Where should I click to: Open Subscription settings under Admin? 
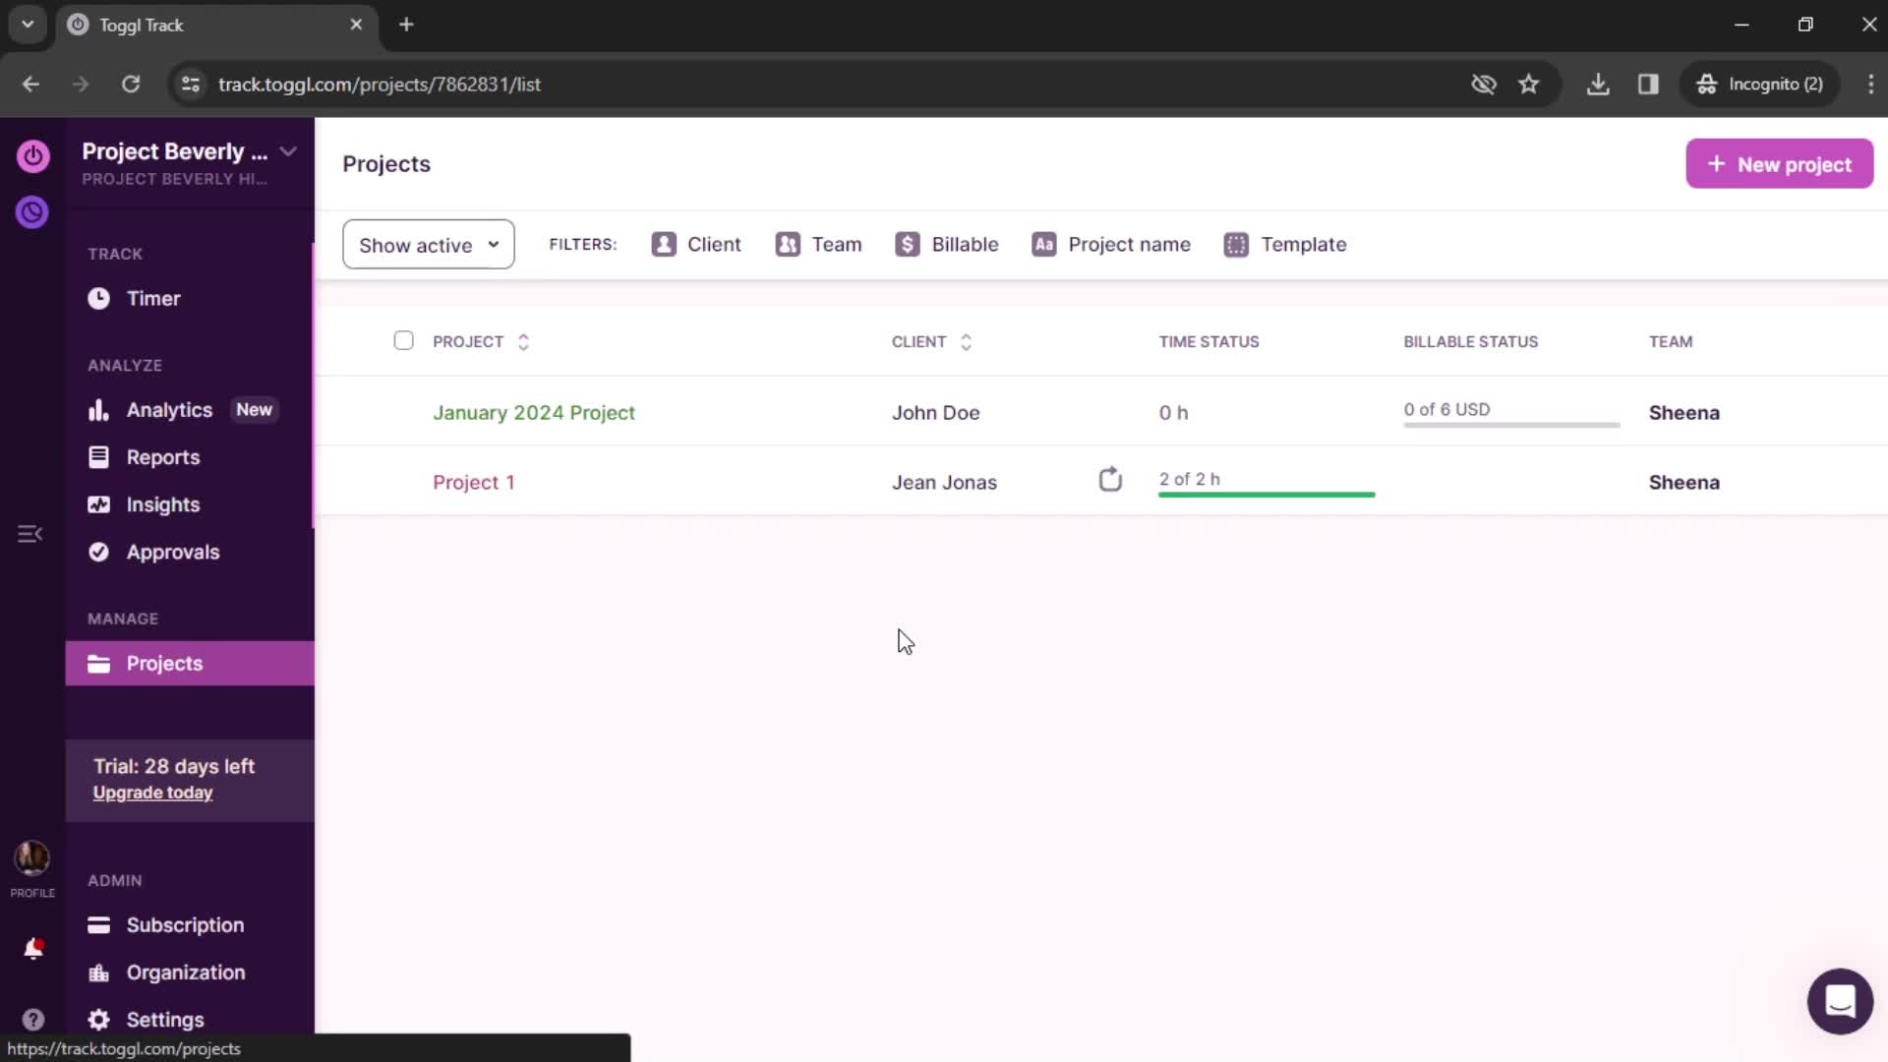pos(184,924)
